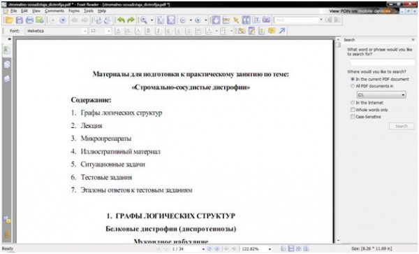419x254 pixels.
Task: Choose the yellow arrow annotation selection tool
Action: click(x=236, y=20)
